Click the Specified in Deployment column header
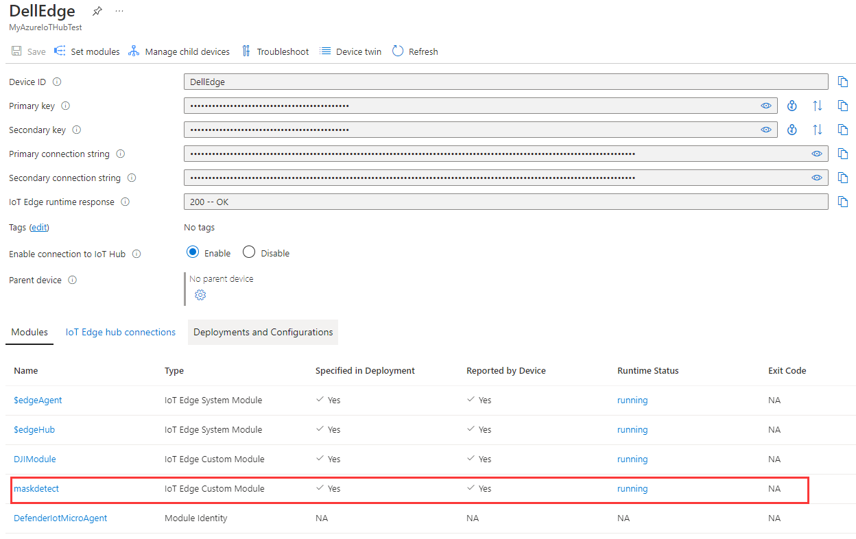The height and width of the screenshot is (539, 856). click(365, 370)
